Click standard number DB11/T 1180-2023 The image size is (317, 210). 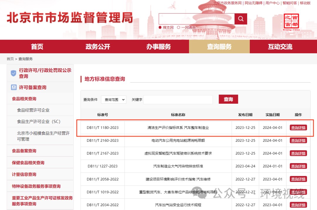(x=102, y=128)
